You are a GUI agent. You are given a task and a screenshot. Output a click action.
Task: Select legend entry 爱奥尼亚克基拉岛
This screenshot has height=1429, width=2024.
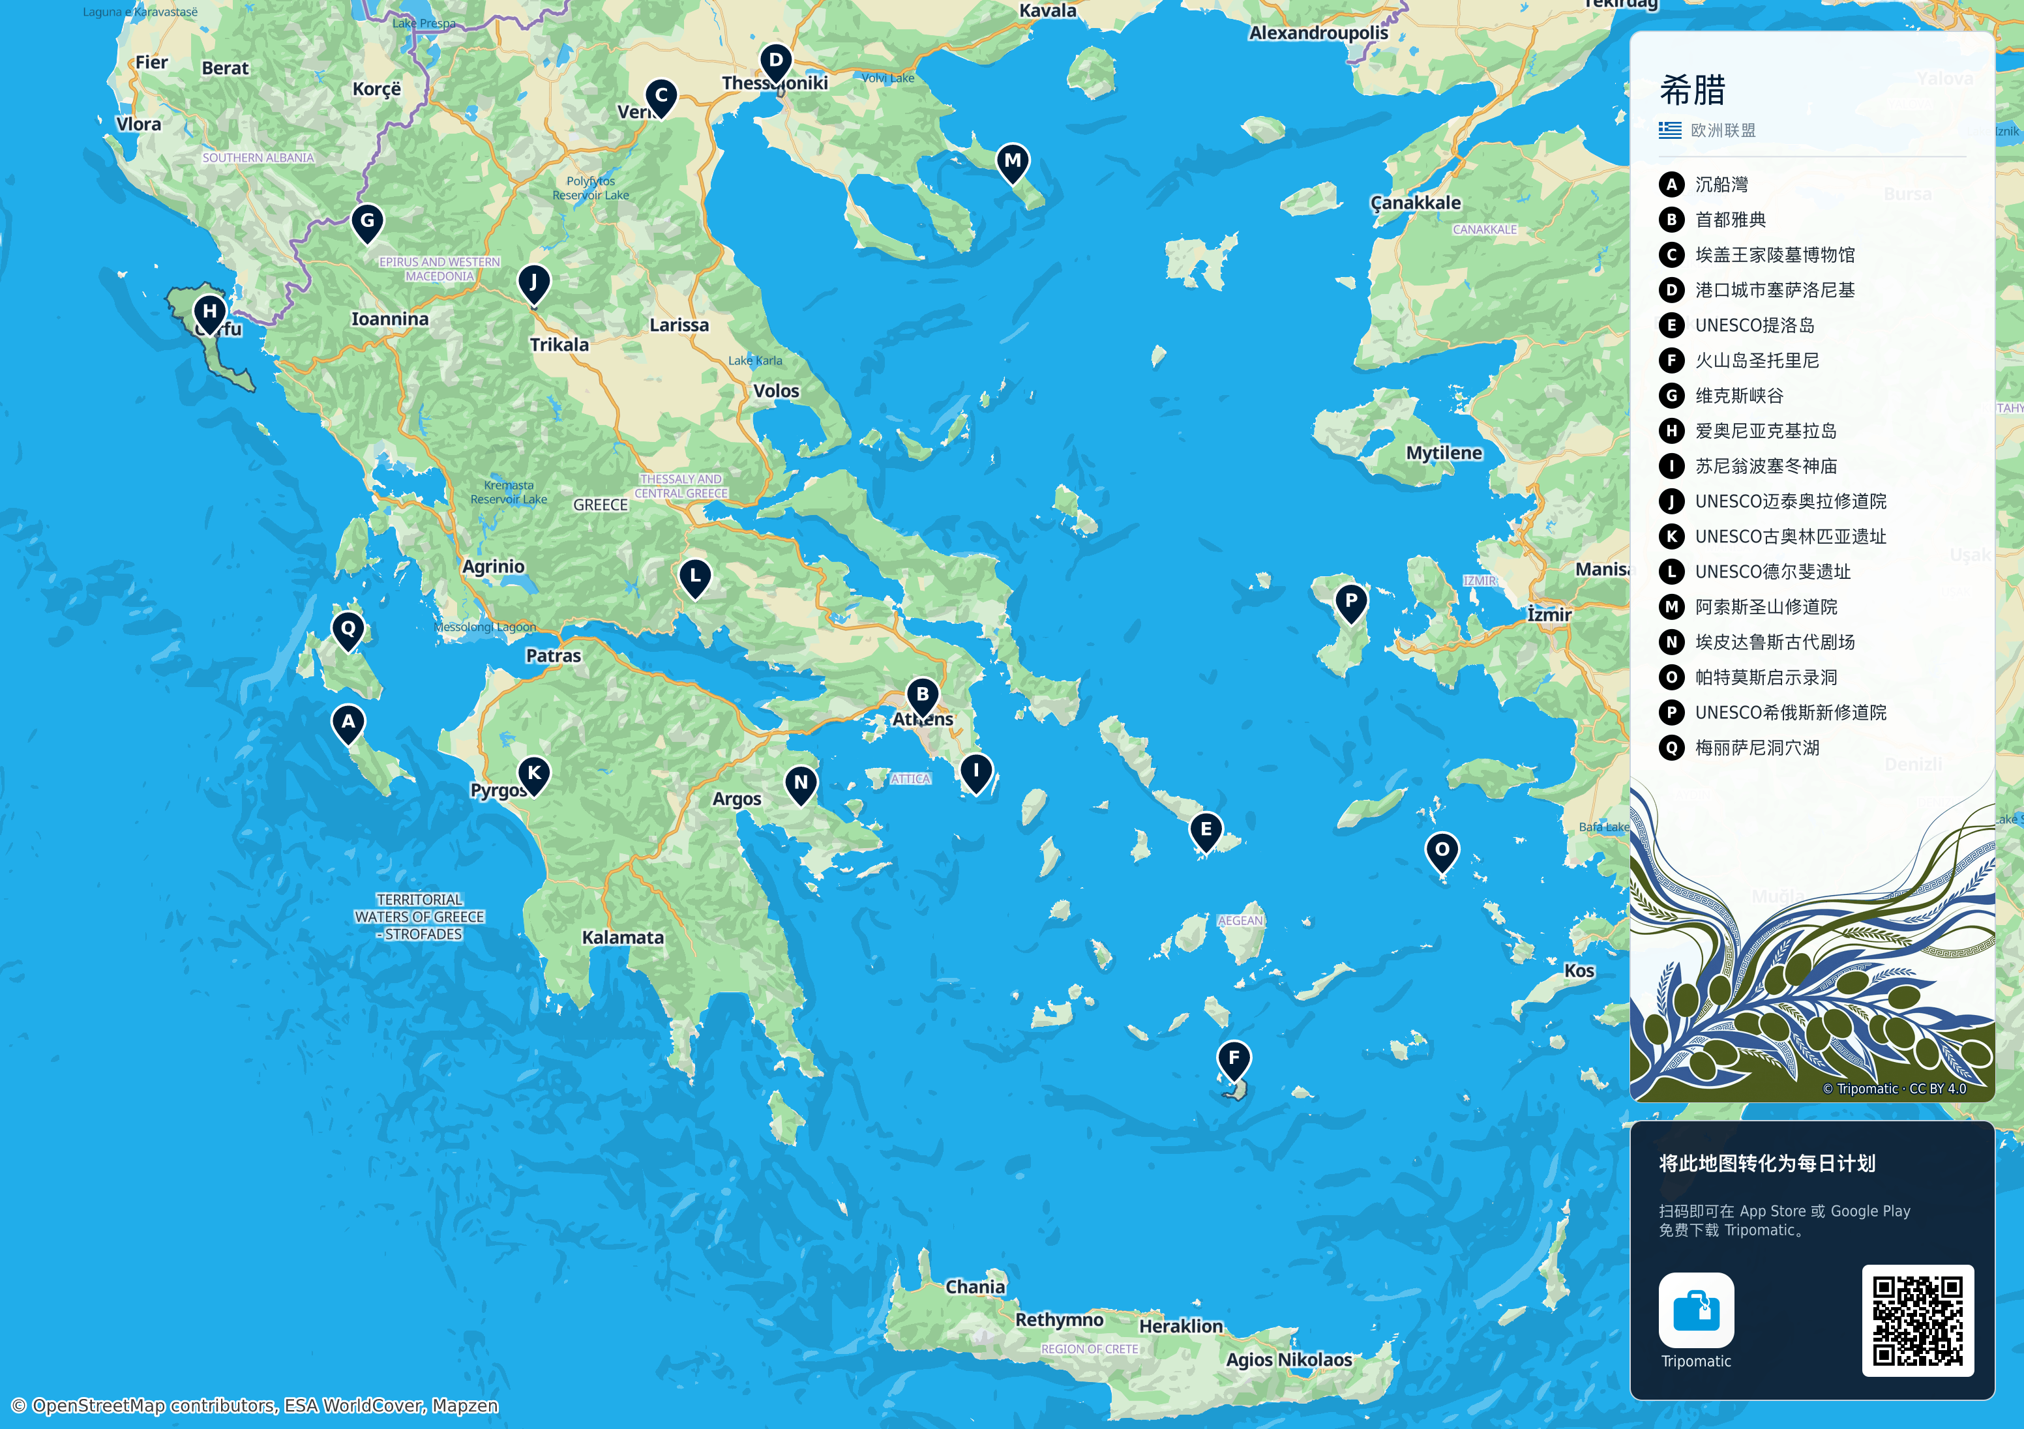pyautogui.click(x=1748, y=431)
